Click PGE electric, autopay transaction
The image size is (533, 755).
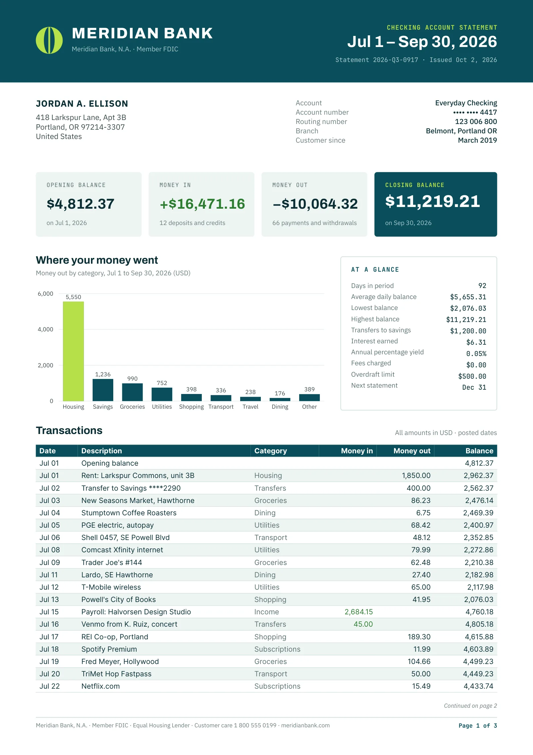(266, 525)
